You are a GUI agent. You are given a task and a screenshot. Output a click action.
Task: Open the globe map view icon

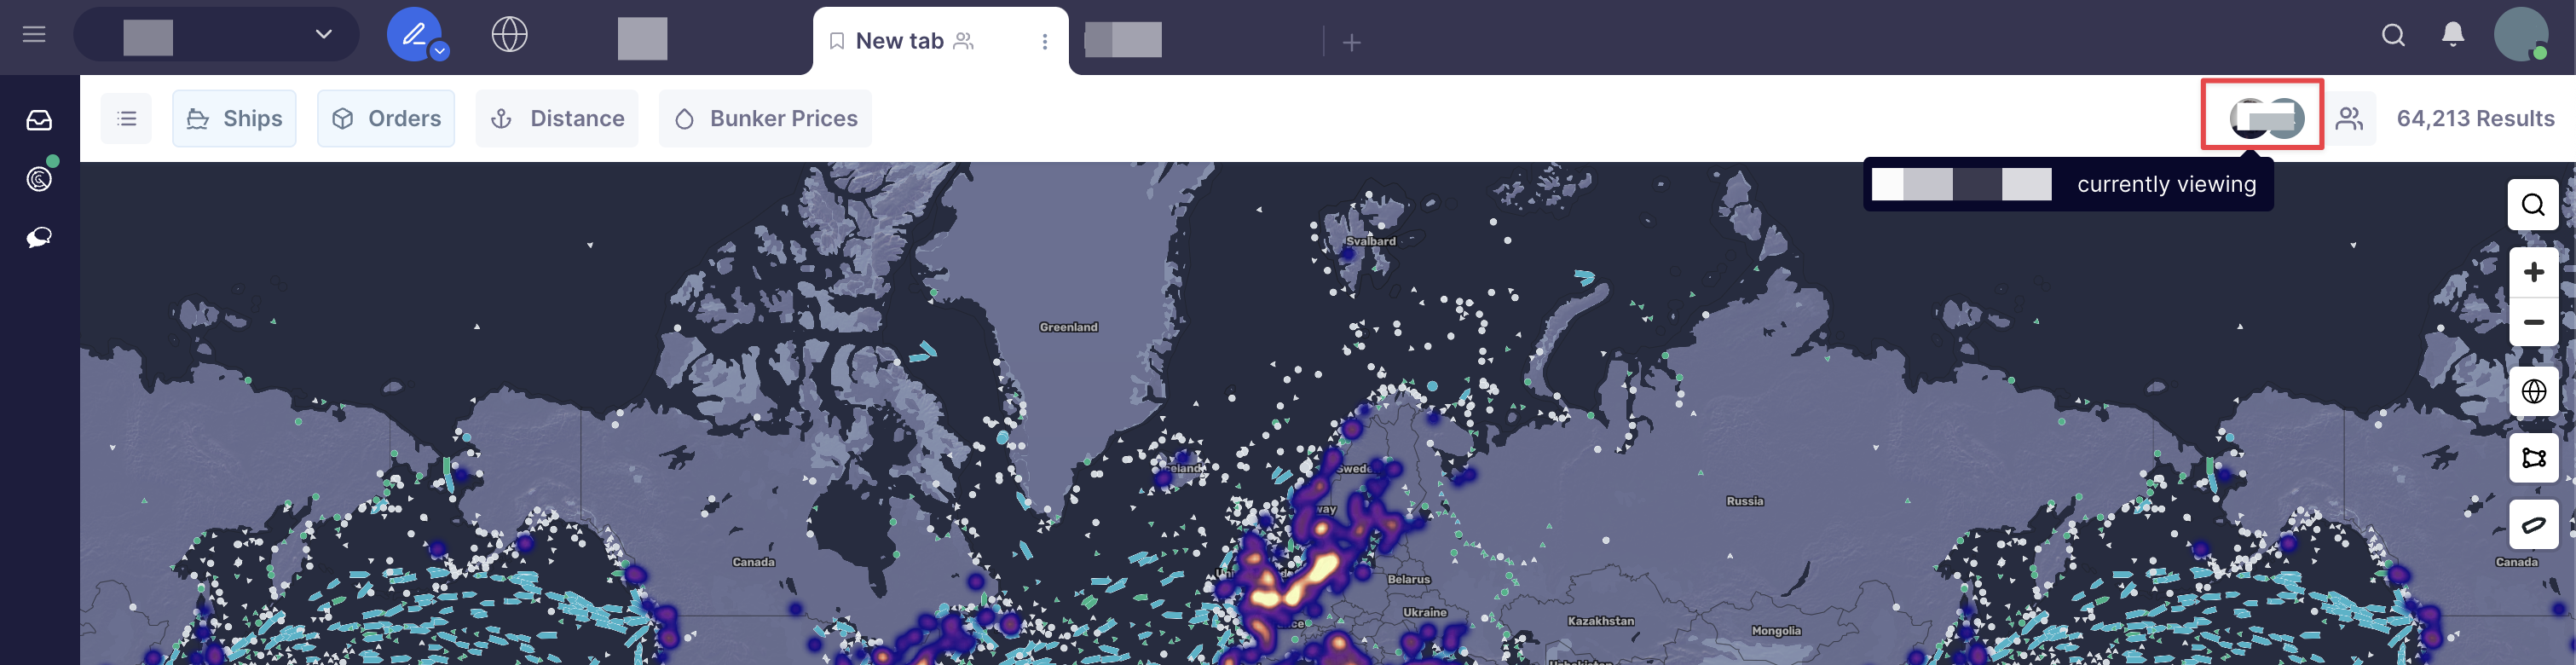pyautogui.click(x=509, y=35)
